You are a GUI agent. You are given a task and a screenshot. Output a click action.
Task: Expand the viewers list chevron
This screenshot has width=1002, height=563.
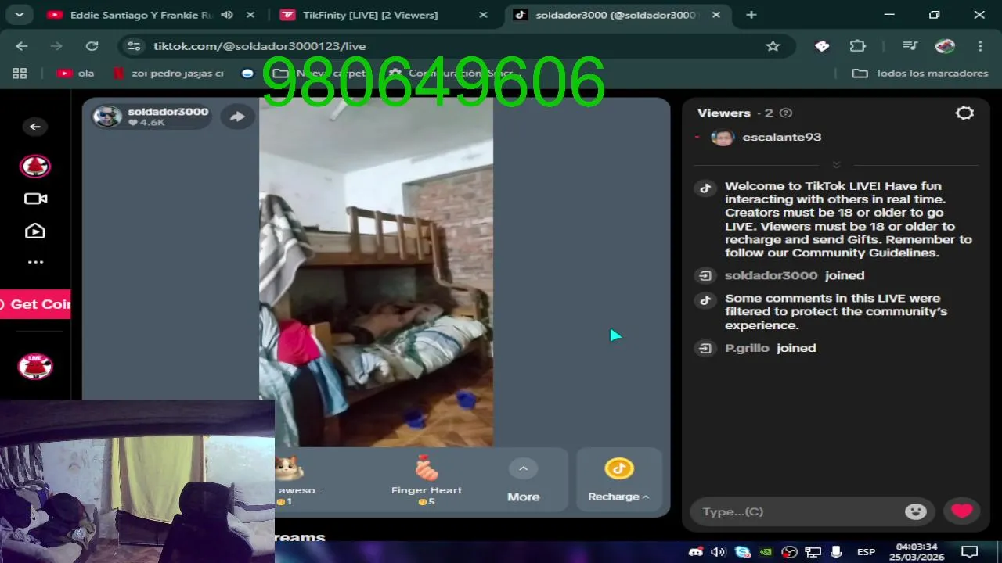tap(836, 165)
